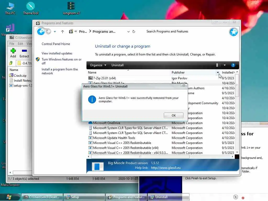The height and width of the screenshot is (201, 268).
Task: Open the Publisher column filter dropdown arrow
Action: [x=218, y=72]
